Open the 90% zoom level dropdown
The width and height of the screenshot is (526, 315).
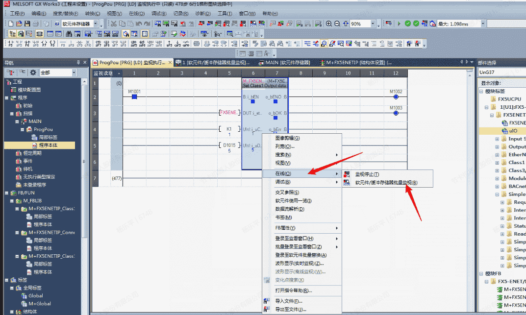pyautogui.click(x=373, y=24)
